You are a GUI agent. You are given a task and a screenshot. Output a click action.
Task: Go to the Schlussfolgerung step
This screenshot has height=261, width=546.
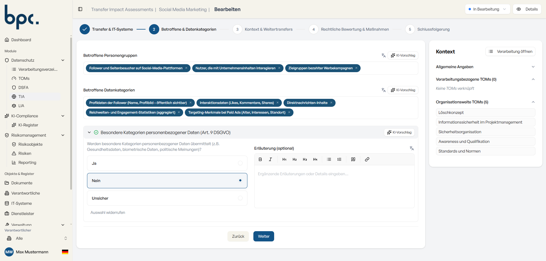point(427,29)
